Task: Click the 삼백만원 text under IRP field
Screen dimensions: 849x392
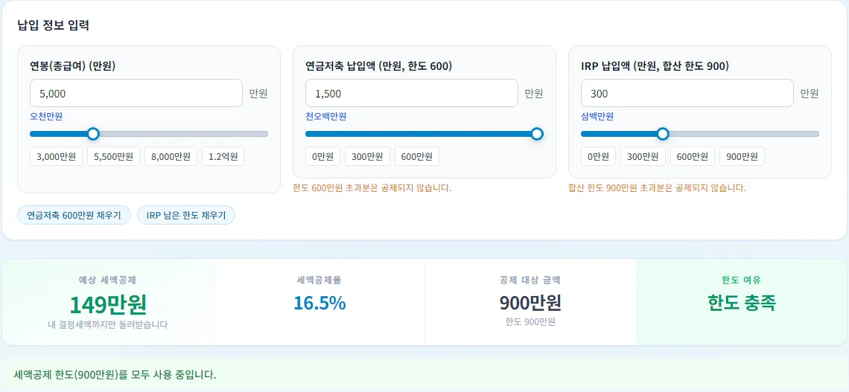Action: pos(597,116)
